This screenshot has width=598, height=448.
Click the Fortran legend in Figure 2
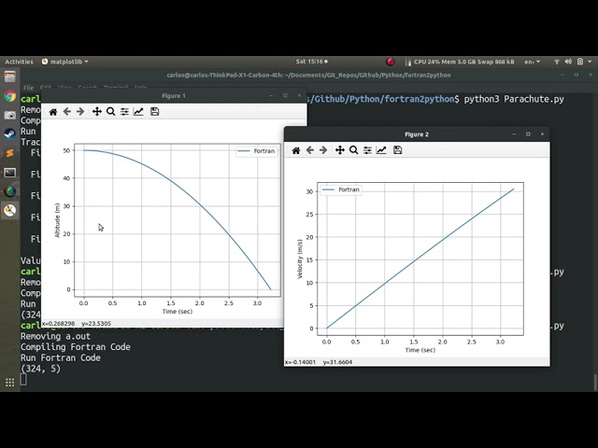[341, 189]
